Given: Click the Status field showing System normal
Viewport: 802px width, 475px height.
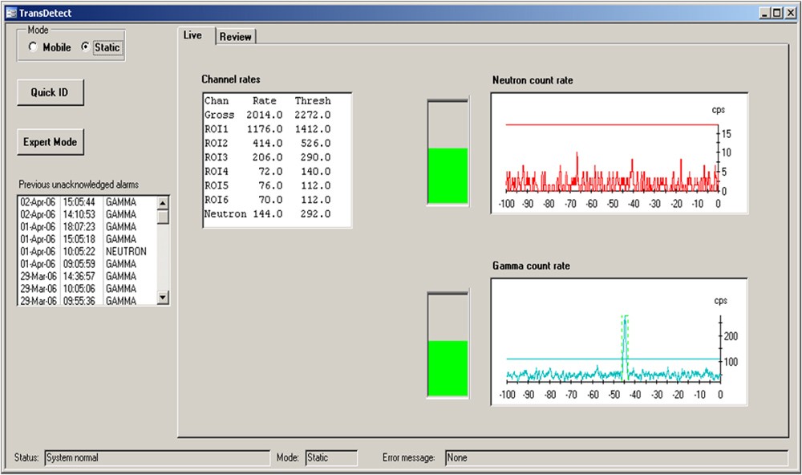Looking at the screenshot, I should tap(156, 457).
